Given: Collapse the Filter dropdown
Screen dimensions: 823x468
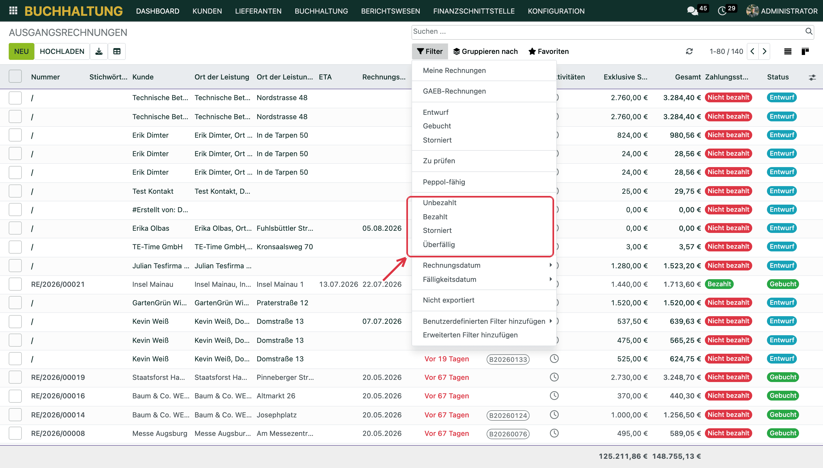Looking at the screenshot, I should coord(430,51).
